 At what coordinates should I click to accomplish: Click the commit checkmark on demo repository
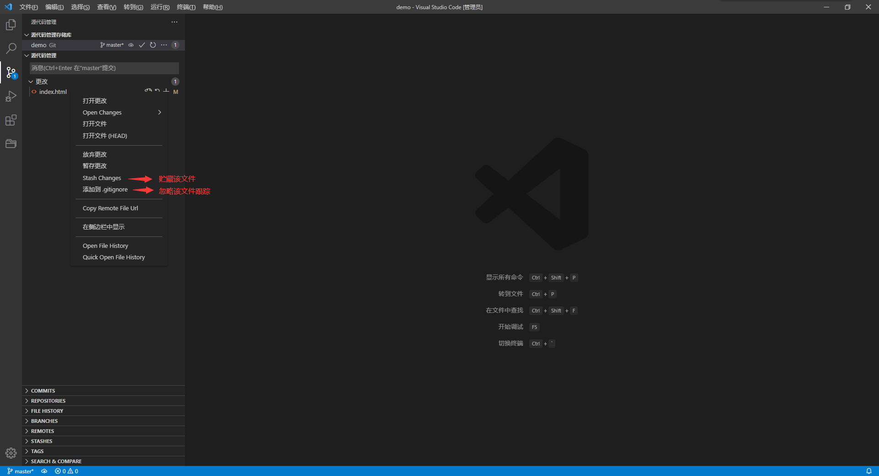142,45
